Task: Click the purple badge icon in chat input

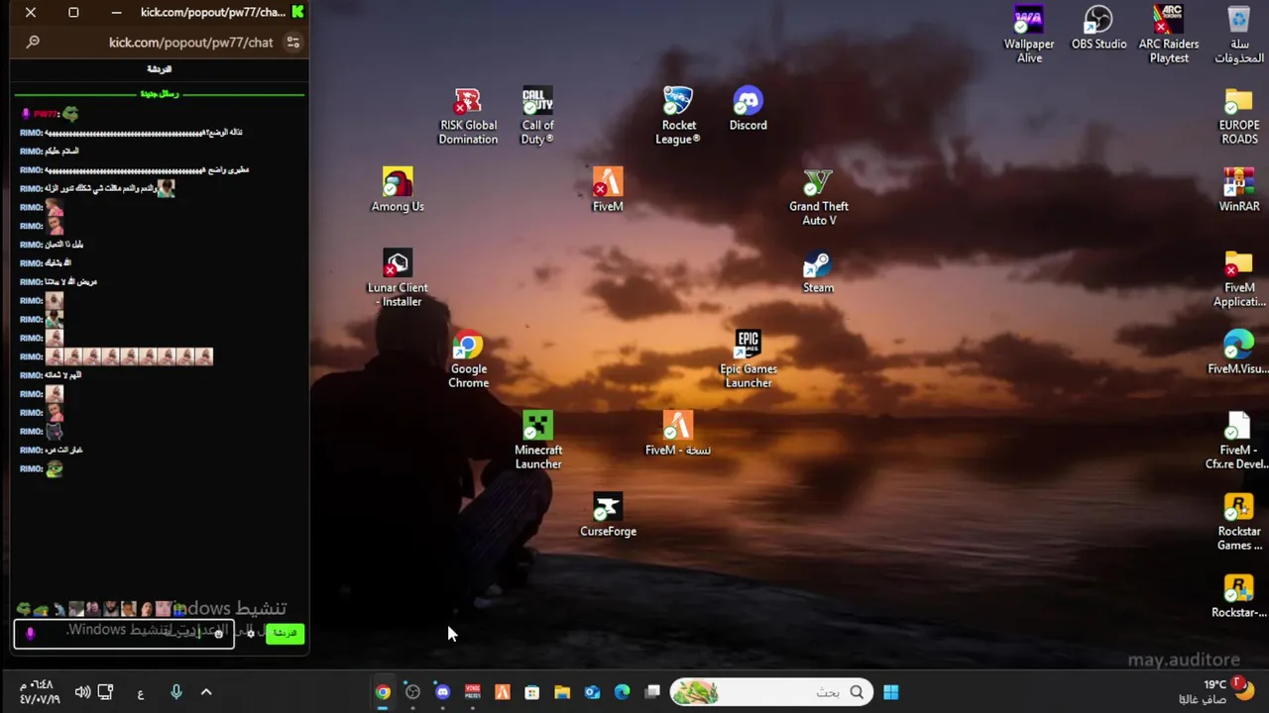Action: tap(30, 634)
